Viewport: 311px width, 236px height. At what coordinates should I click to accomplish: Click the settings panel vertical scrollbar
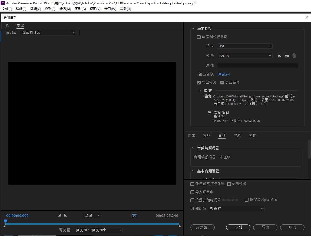pyautogui.click(x=309, y=149)
